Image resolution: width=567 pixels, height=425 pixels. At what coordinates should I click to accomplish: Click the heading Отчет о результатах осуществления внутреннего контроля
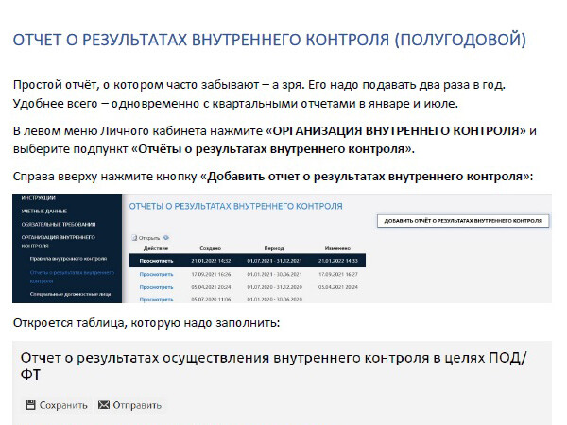point(273,365)
